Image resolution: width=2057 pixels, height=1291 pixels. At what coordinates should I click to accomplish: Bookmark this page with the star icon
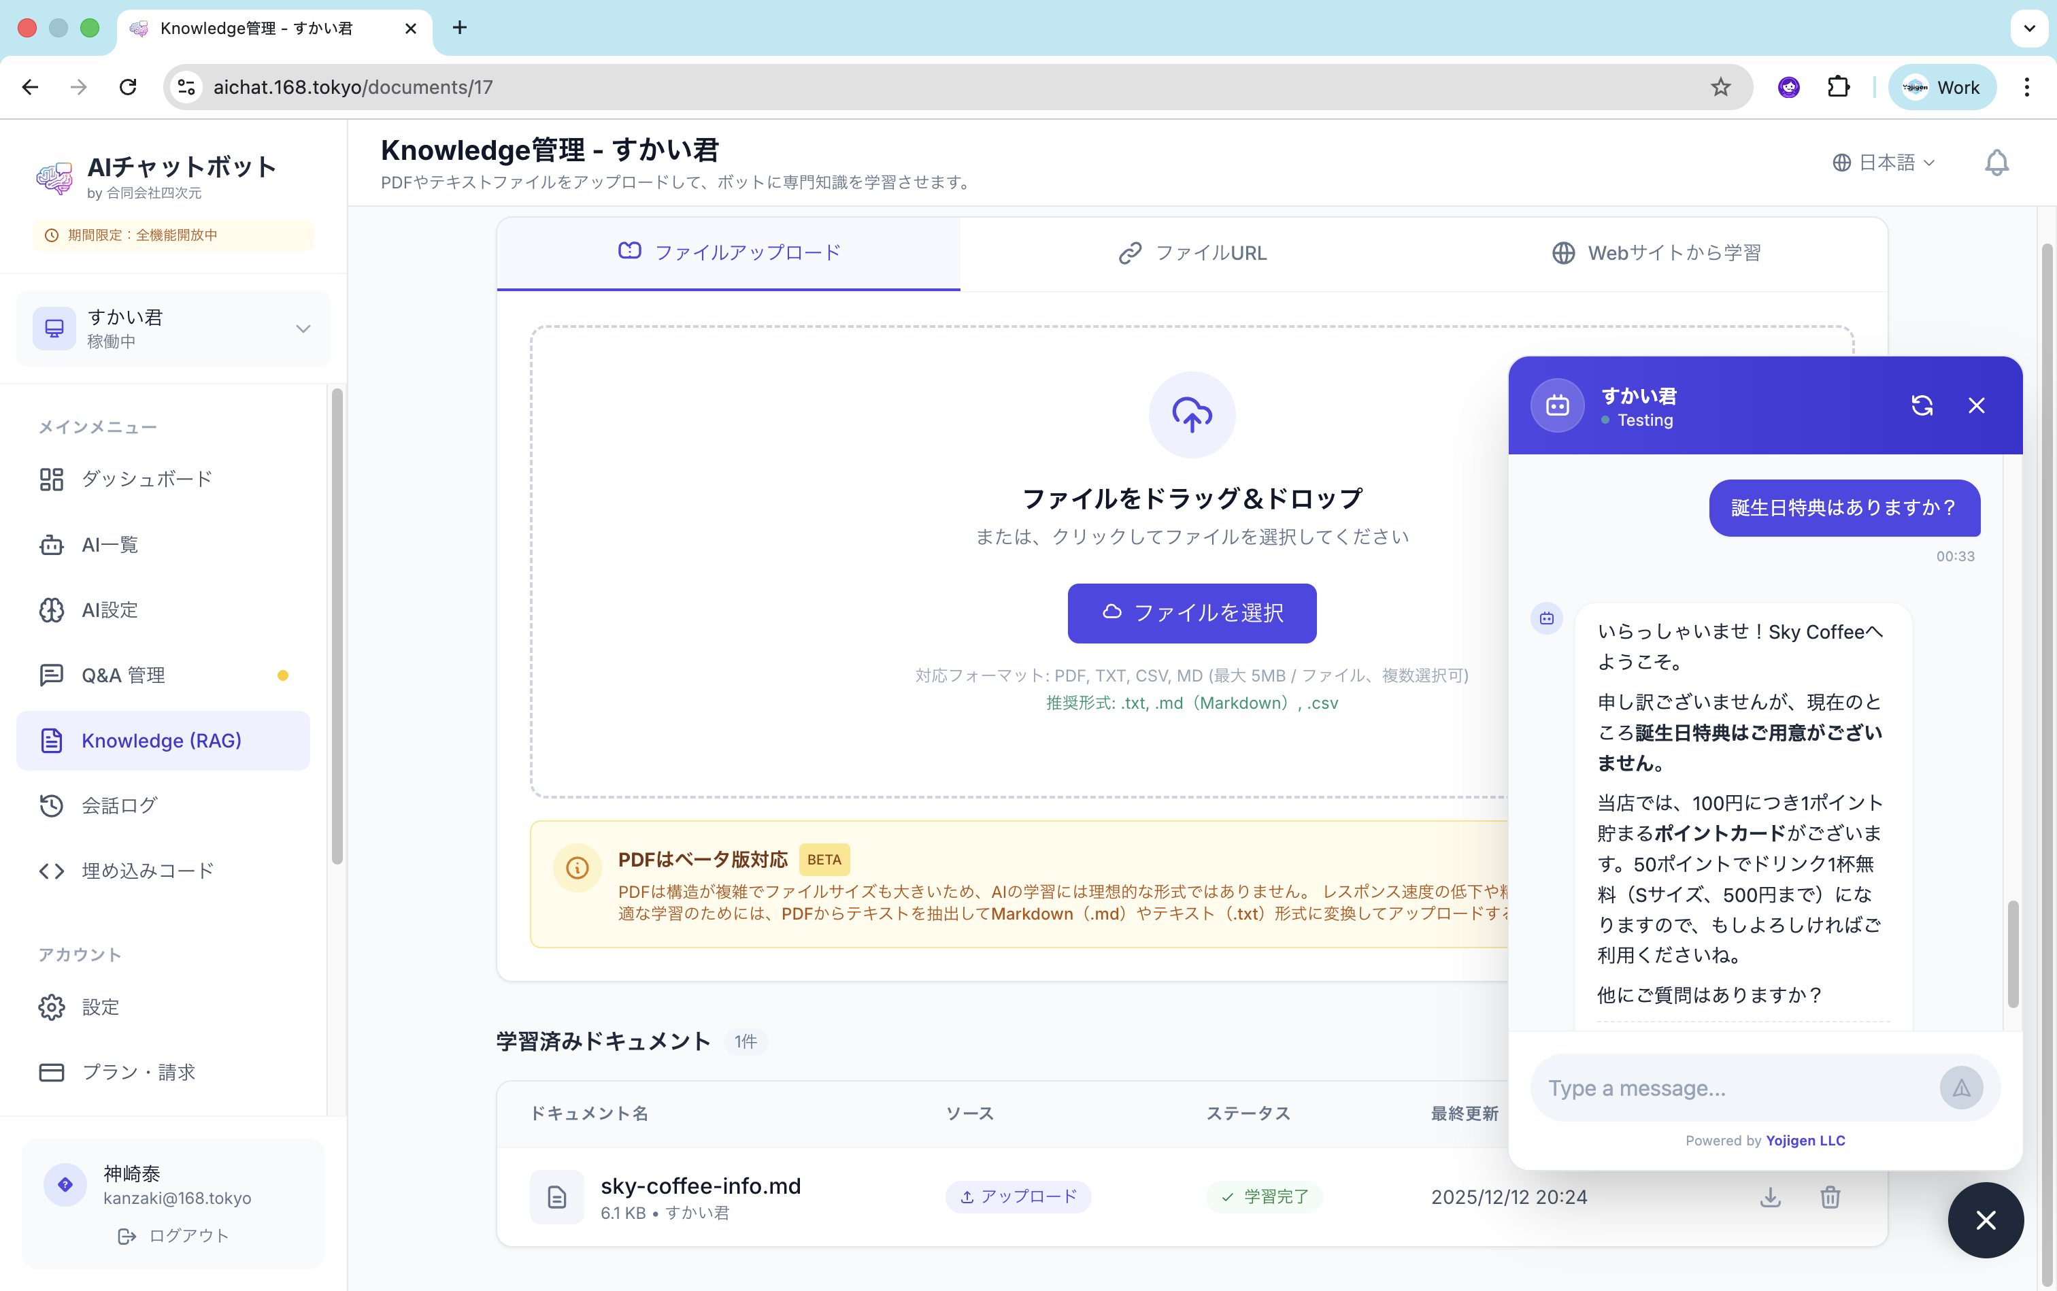click(1720, 87)
